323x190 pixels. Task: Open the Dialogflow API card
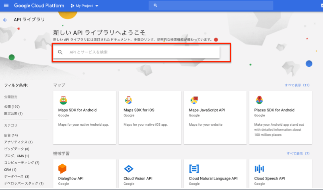pos(84,174)
